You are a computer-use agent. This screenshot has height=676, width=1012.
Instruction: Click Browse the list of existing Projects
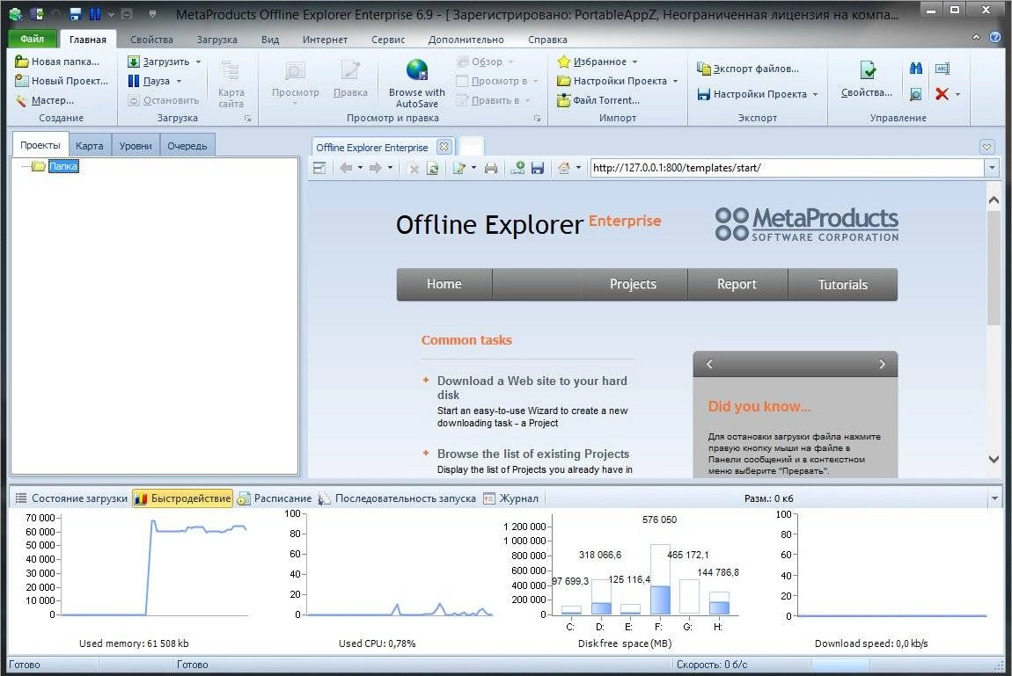pos(533,454)
